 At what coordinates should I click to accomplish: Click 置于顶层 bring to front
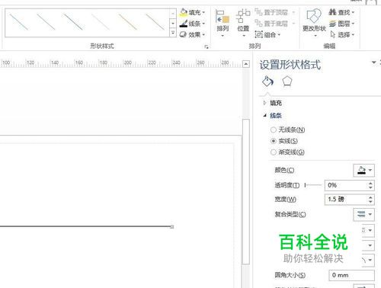271,12
